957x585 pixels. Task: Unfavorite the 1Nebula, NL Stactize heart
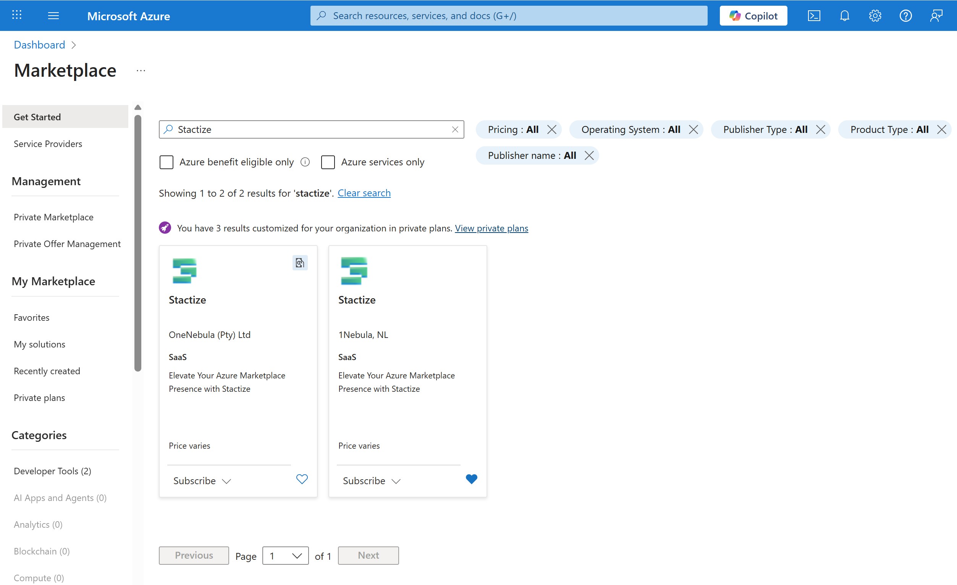pos(471,479)
